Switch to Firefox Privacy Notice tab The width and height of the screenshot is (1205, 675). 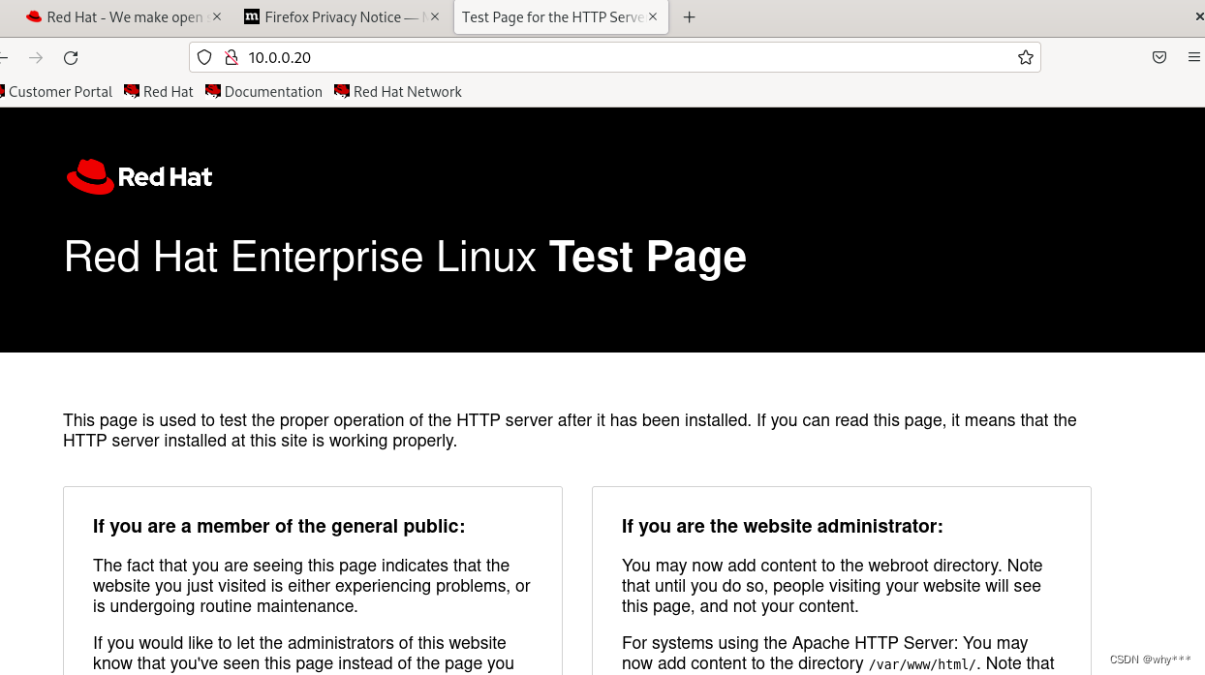(x=341, y=17)
